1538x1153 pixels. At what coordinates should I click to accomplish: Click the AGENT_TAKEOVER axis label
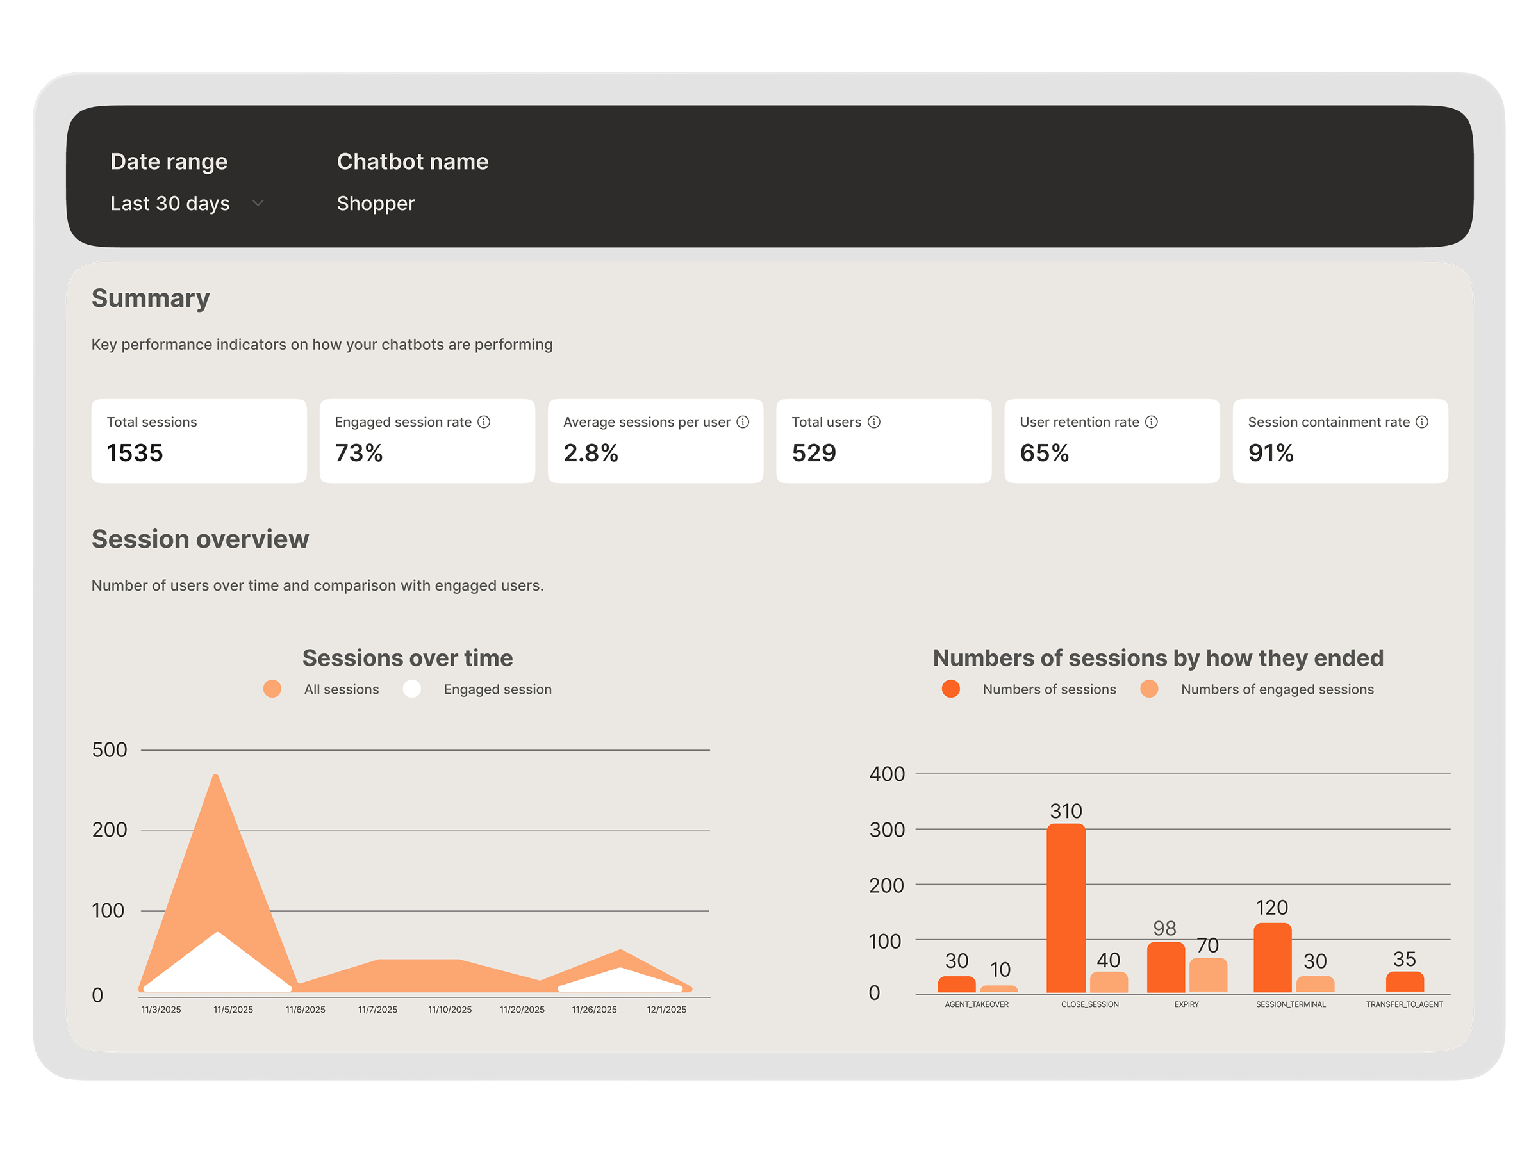pos(976,1004)
